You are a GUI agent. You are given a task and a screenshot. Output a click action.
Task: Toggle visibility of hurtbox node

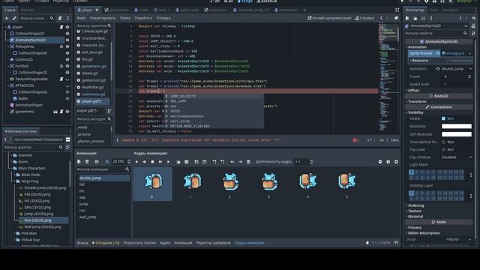point(67,66)
